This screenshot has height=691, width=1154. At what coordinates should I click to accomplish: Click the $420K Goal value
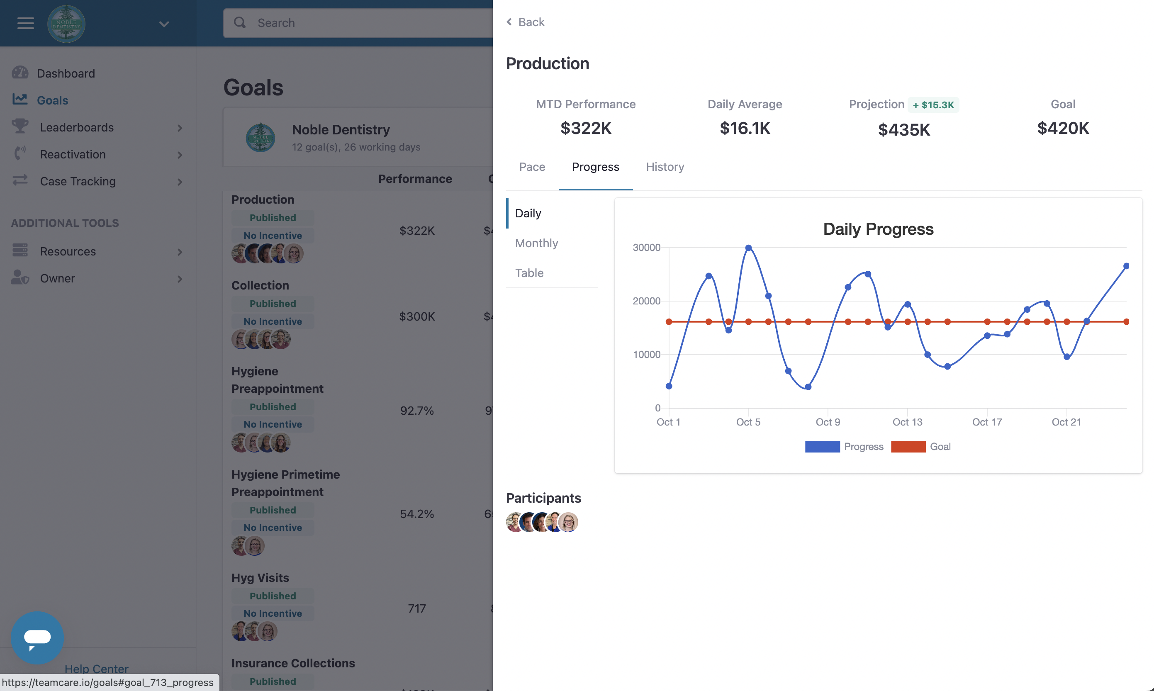(1063, 128)
